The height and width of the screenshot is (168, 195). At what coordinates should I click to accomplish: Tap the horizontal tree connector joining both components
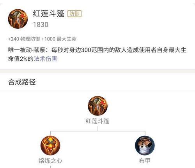(x=98, y=131)
